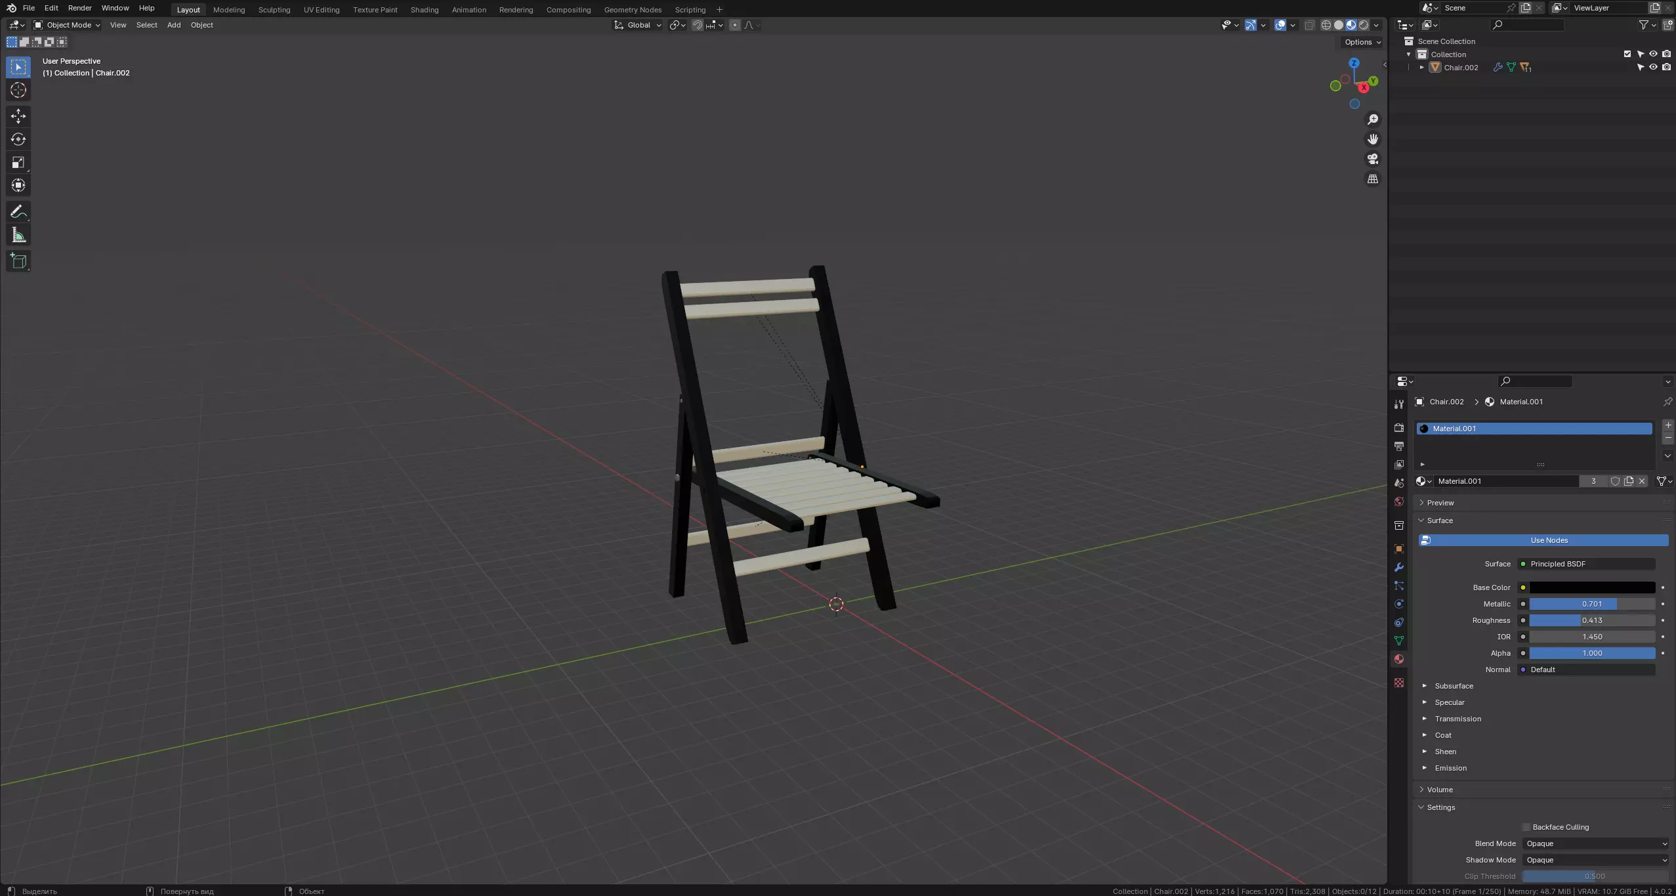Select the Cursor tool in the toolbar
1676x896 pixels.
[x=18, y=90]
